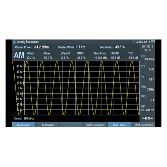Open the AUD 1/1 audio setting
Viewport: 167px width, 167px height.
pos(147,98)
